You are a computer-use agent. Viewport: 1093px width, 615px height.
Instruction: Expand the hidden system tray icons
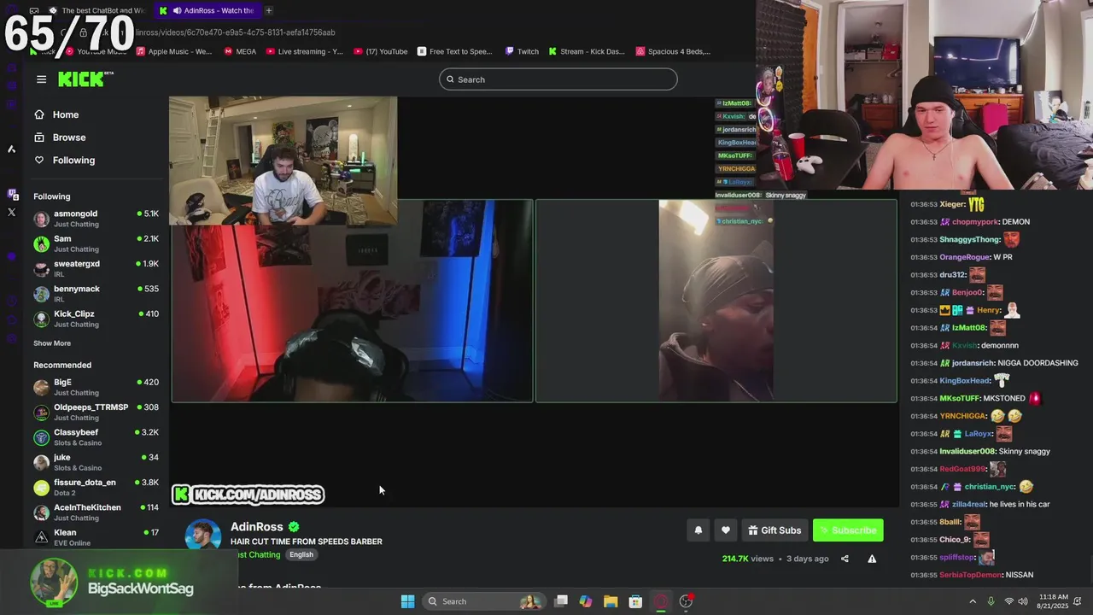click(x=973, y=601)
